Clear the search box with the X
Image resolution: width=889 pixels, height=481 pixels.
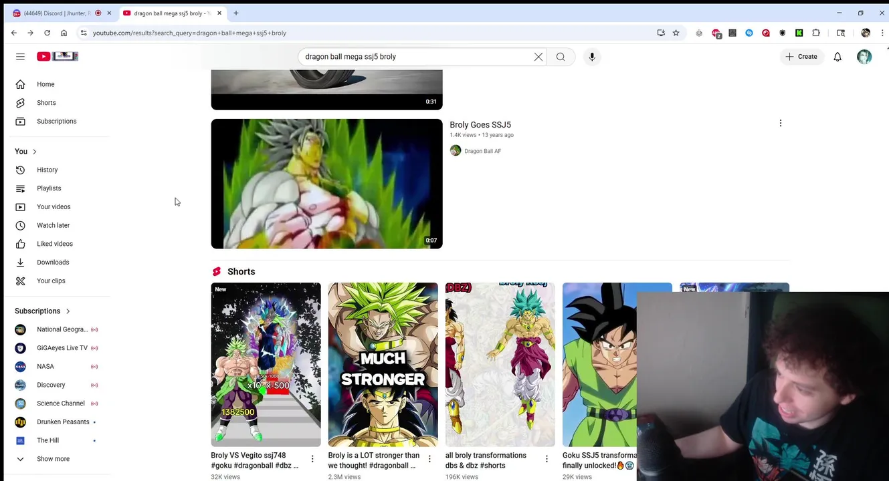(x=538, y=57)
